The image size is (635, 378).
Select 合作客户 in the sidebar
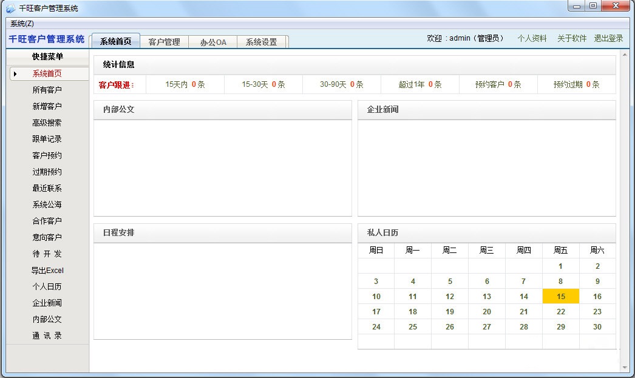pos(47,221)
